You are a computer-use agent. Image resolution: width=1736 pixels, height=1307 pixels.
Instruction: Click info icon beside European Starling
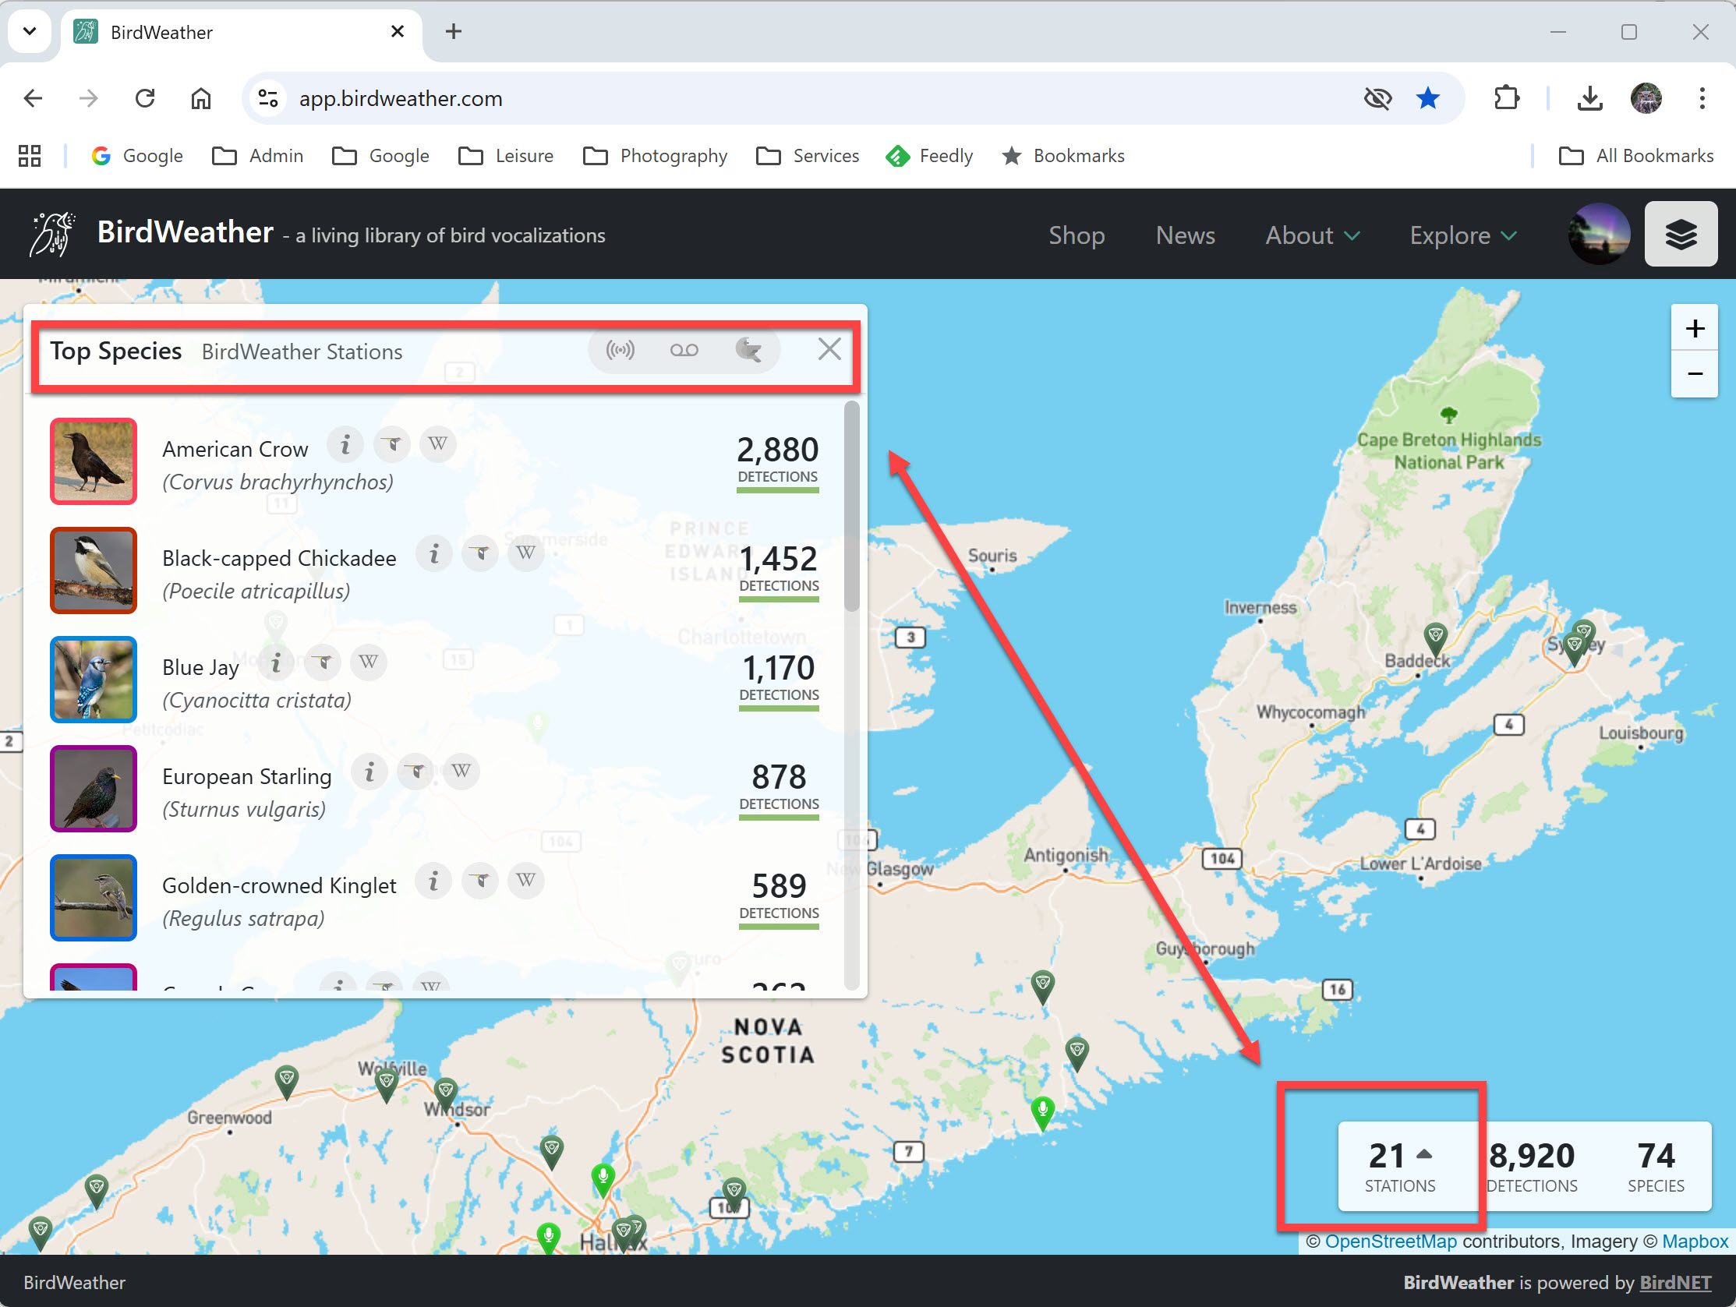tap(369, 772)
